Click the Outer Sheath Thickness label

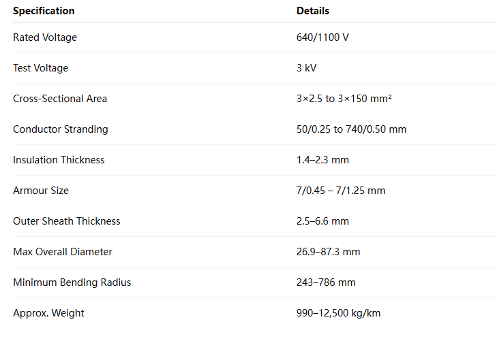click(x=67, y=221)
